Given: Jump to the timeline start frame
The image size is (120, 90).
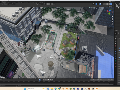Looking at the screenshot, I should 43,80.
